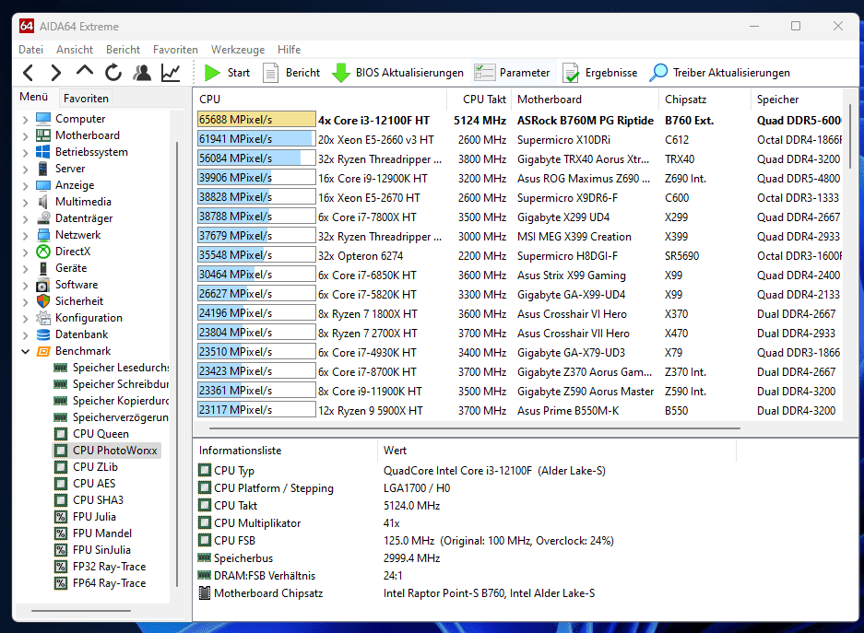Open the Bericht menu
Image resolution: width=864 pixels, height=633 pixels.
click(x=123, y=50)
